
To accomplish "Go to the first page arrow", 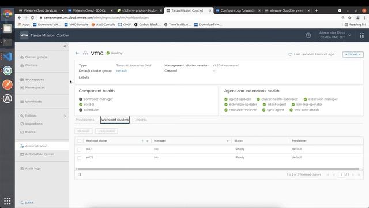I will click(x=328, y=174).
